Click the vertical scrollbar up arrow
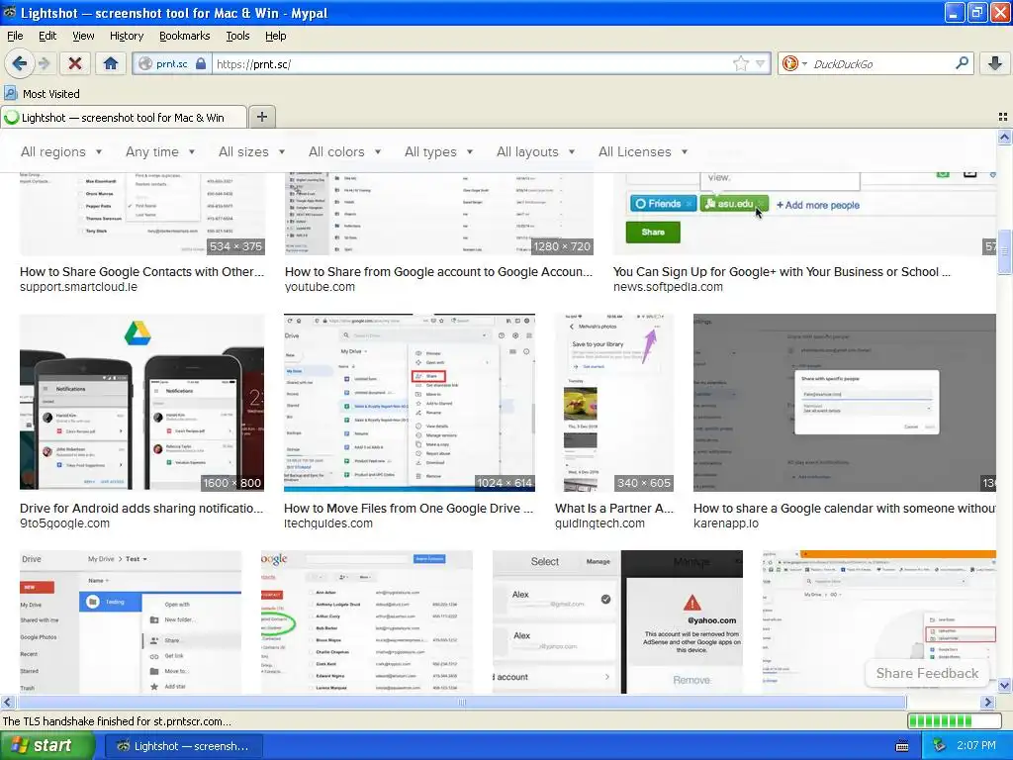This screenshot has width=1013, height=760. pos(1004,137)
